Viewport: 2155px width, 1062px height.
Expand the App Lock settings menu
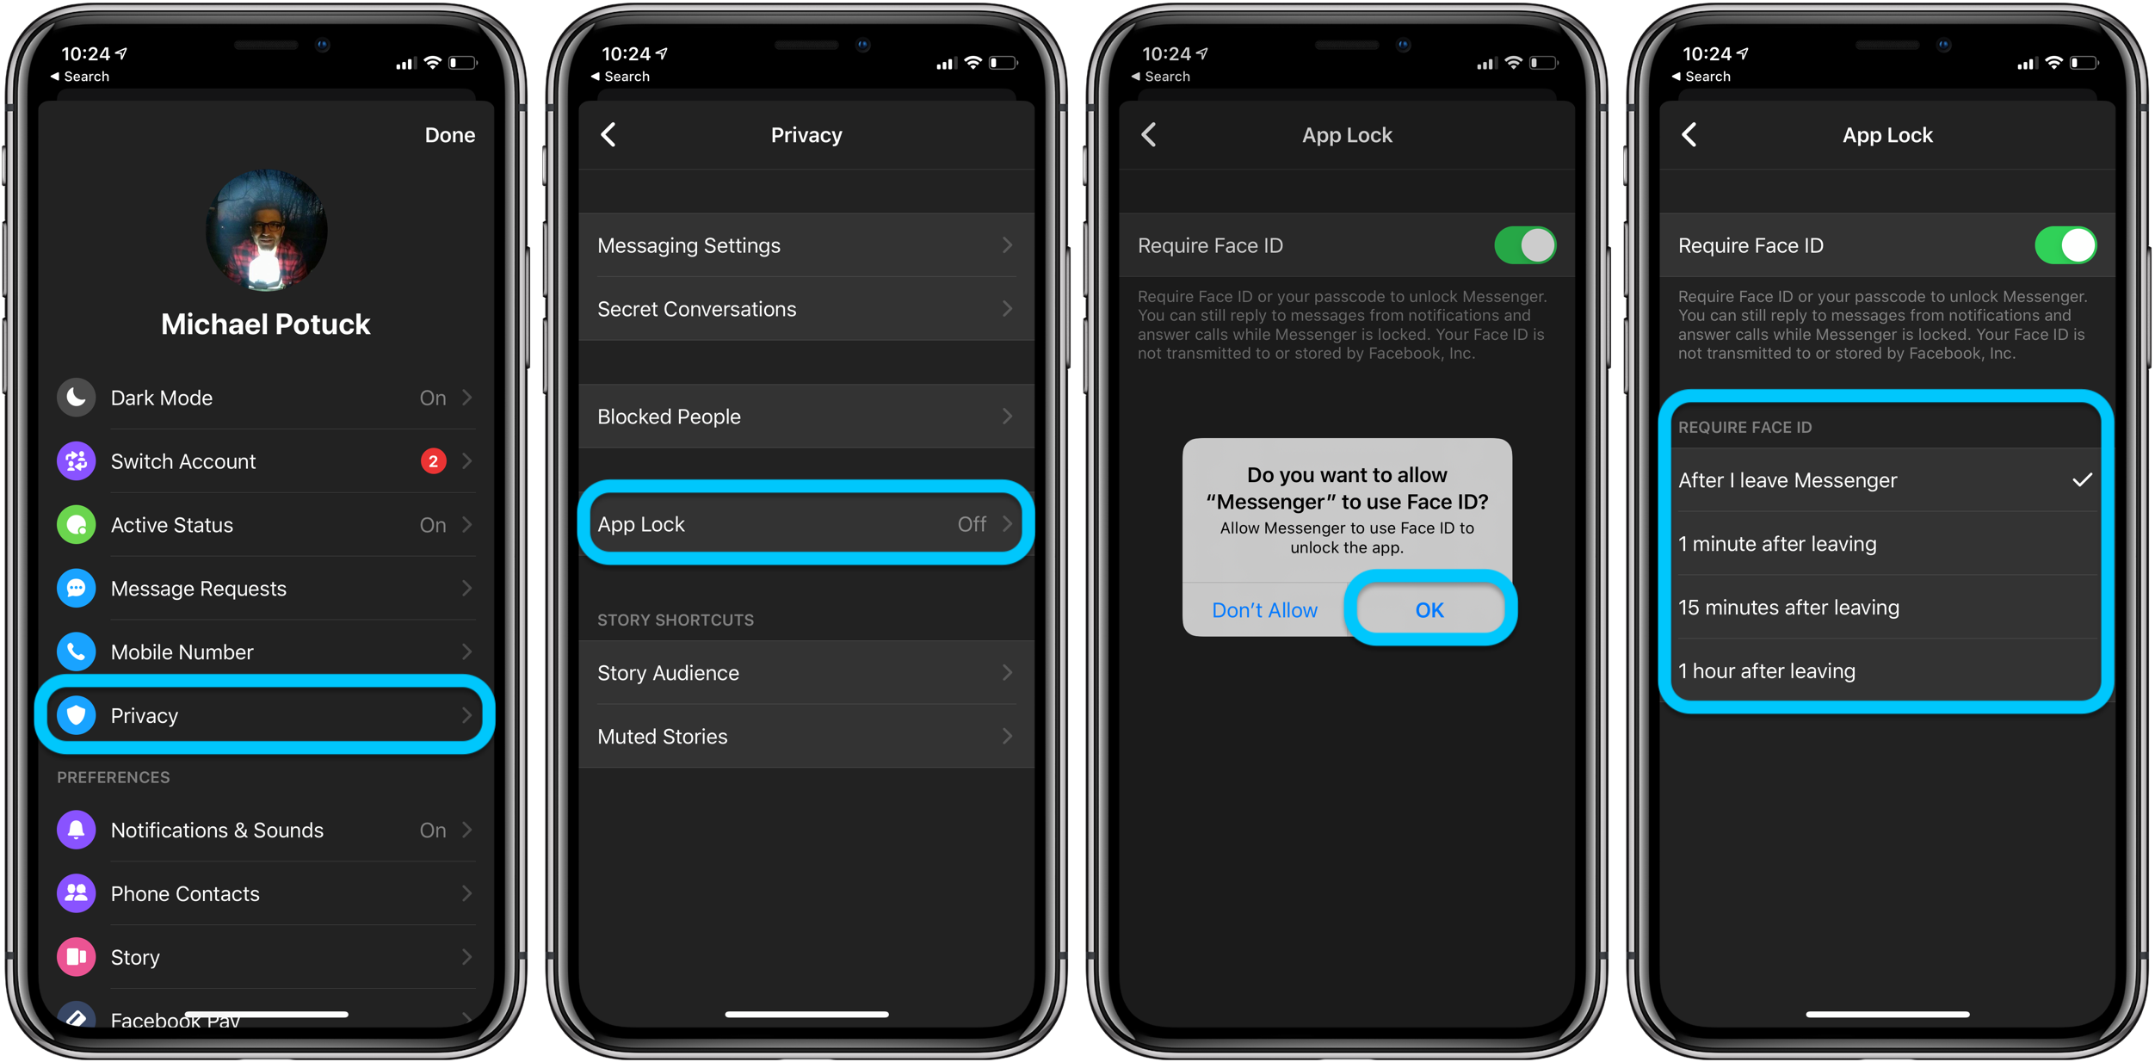808,523
